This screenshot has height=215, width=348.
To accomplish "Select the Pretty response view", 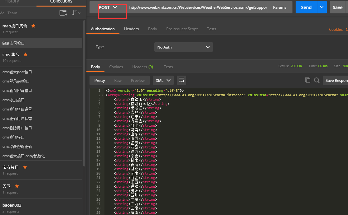I will [100, 81].
